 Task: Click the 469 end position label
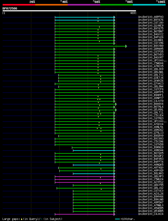coord(133,13)
